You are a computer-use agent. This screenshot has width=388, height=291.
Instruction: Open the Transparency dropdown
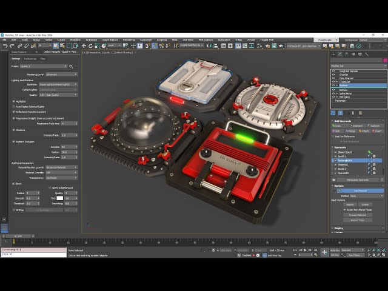click(61, 178)
